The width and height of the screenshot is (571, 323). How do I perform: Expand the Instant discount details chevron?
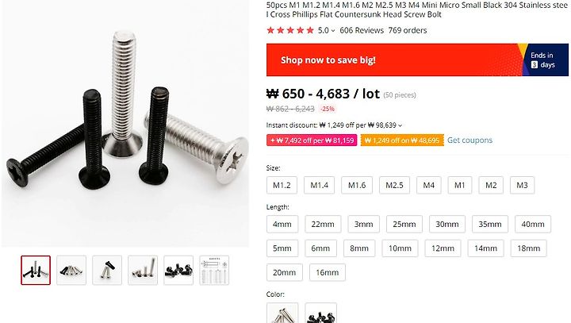click(x=400, y=125)
